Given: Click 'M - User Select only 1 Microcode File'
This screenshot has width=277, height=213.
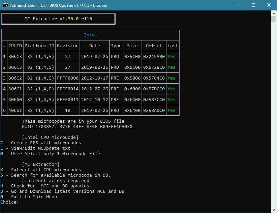Looking at the screenshot, I should pos(50,153).
